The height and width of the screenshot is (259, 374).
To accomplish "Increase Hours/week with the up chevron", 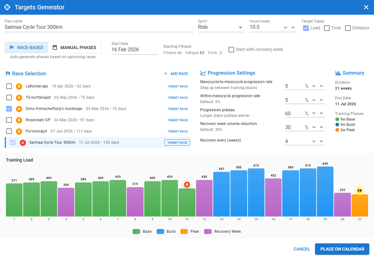I will click(x=293, y=27).
